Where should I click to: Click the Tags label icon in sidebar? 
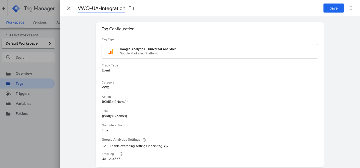(8, 83)
